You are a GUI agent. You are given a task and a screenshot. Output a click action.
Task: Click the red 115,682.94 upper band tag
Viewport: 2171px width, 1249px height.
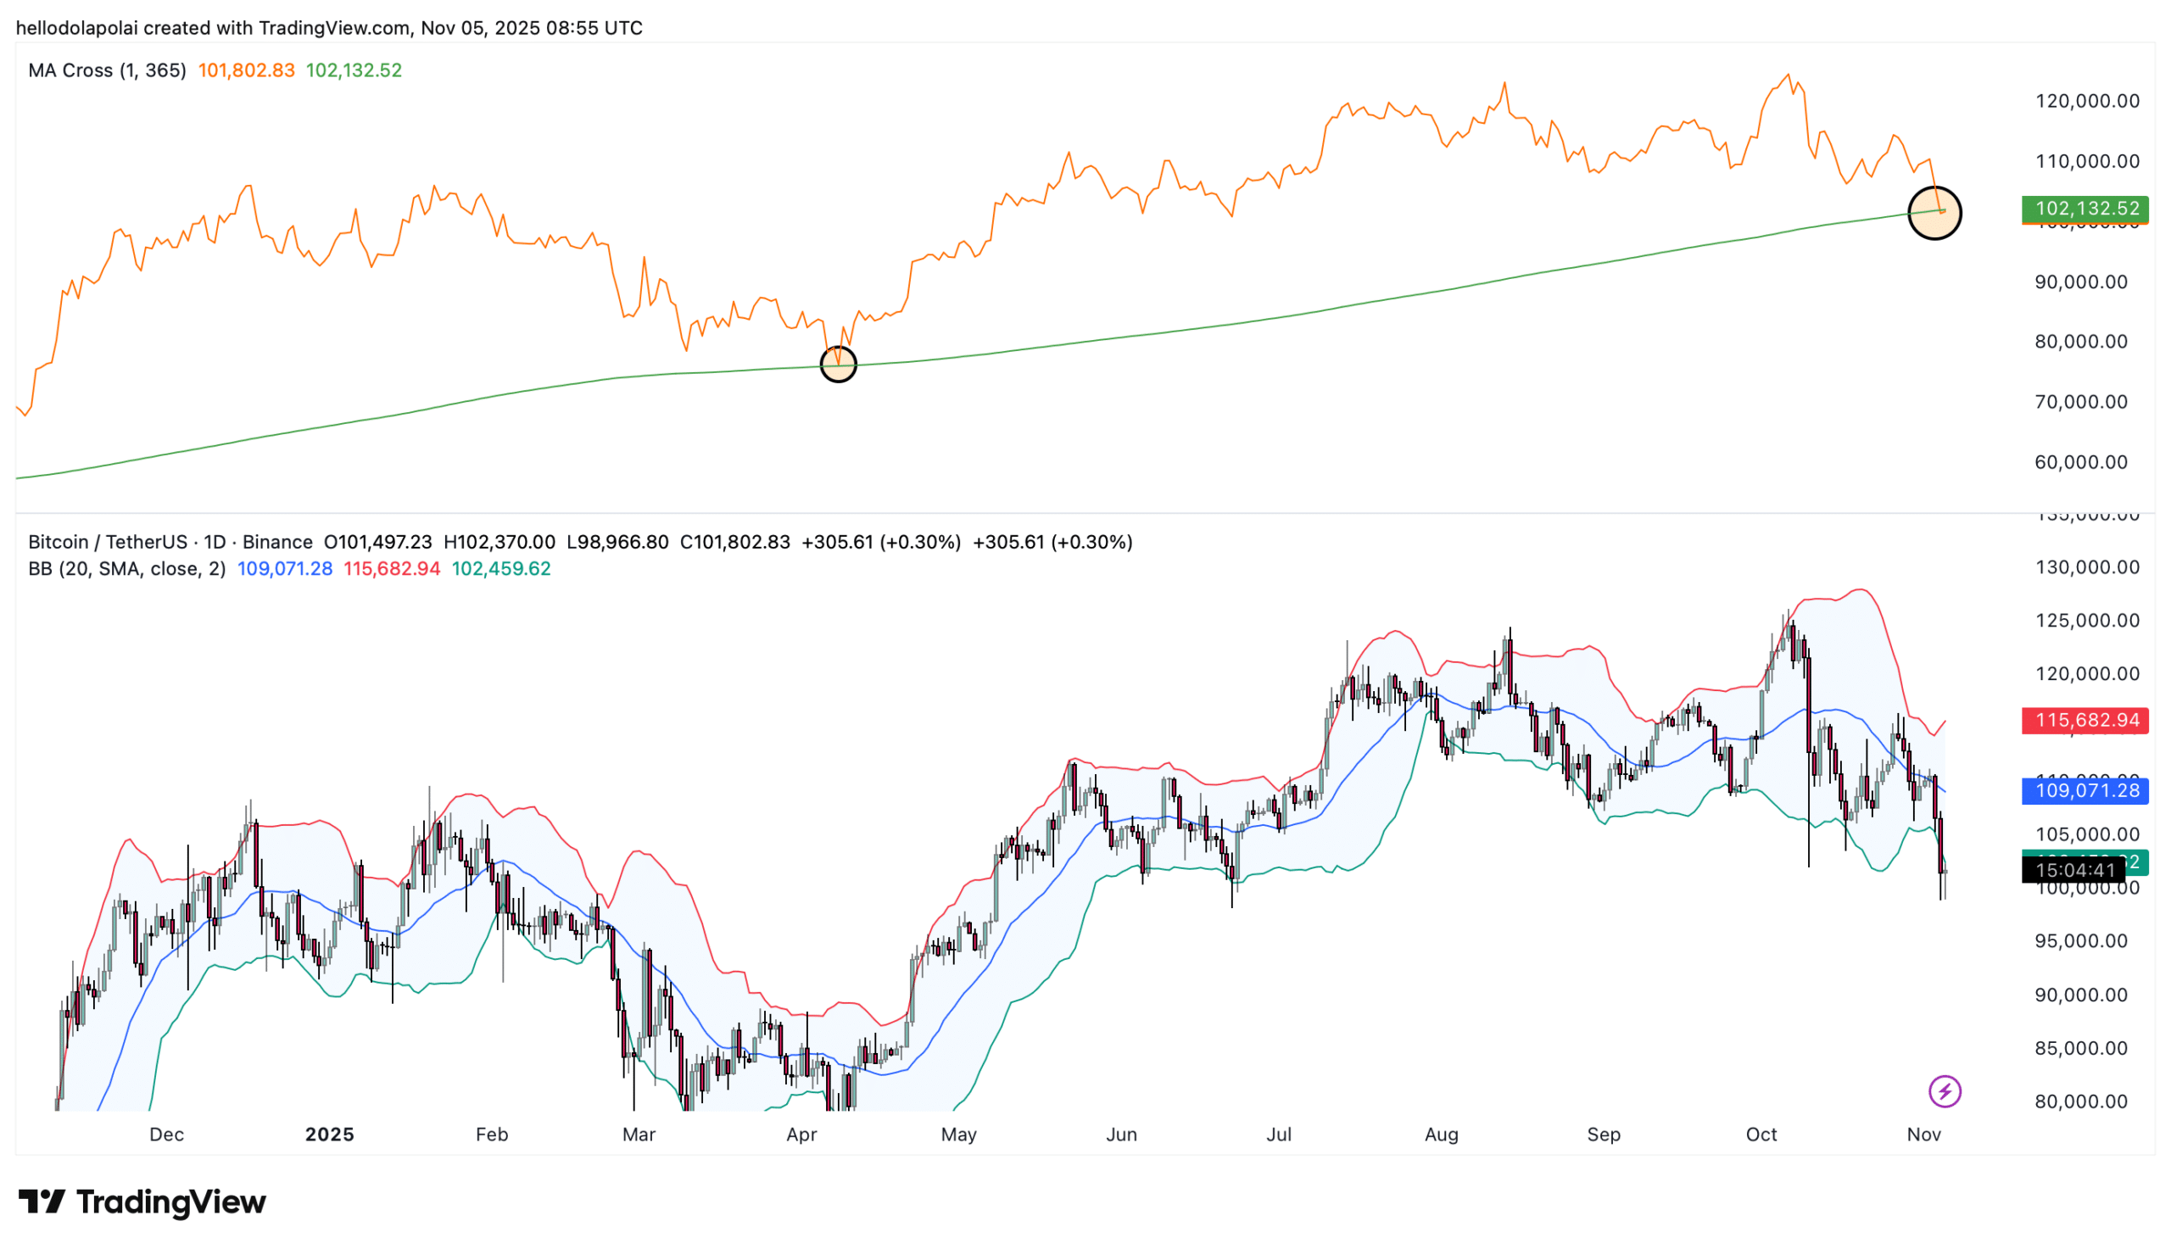[x=2084, y=720]
